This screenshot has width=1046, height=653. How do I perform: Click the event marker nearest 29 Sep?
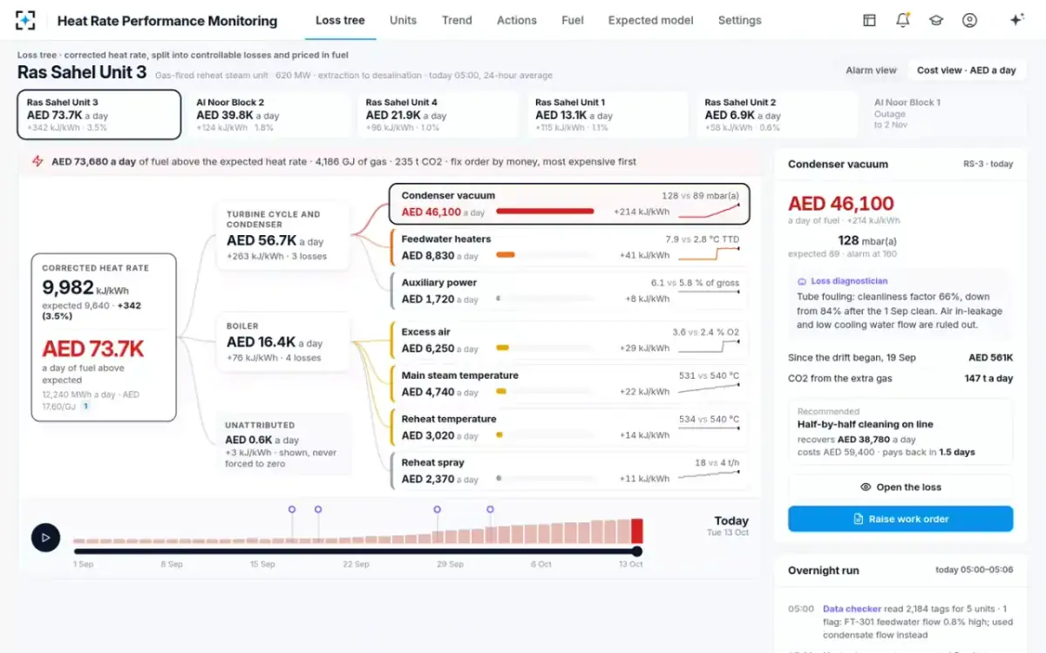437,509
